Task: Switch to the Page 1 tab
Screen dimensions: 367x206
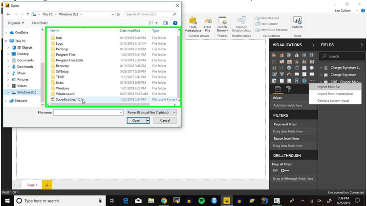Action: click(x=32, y=185)
